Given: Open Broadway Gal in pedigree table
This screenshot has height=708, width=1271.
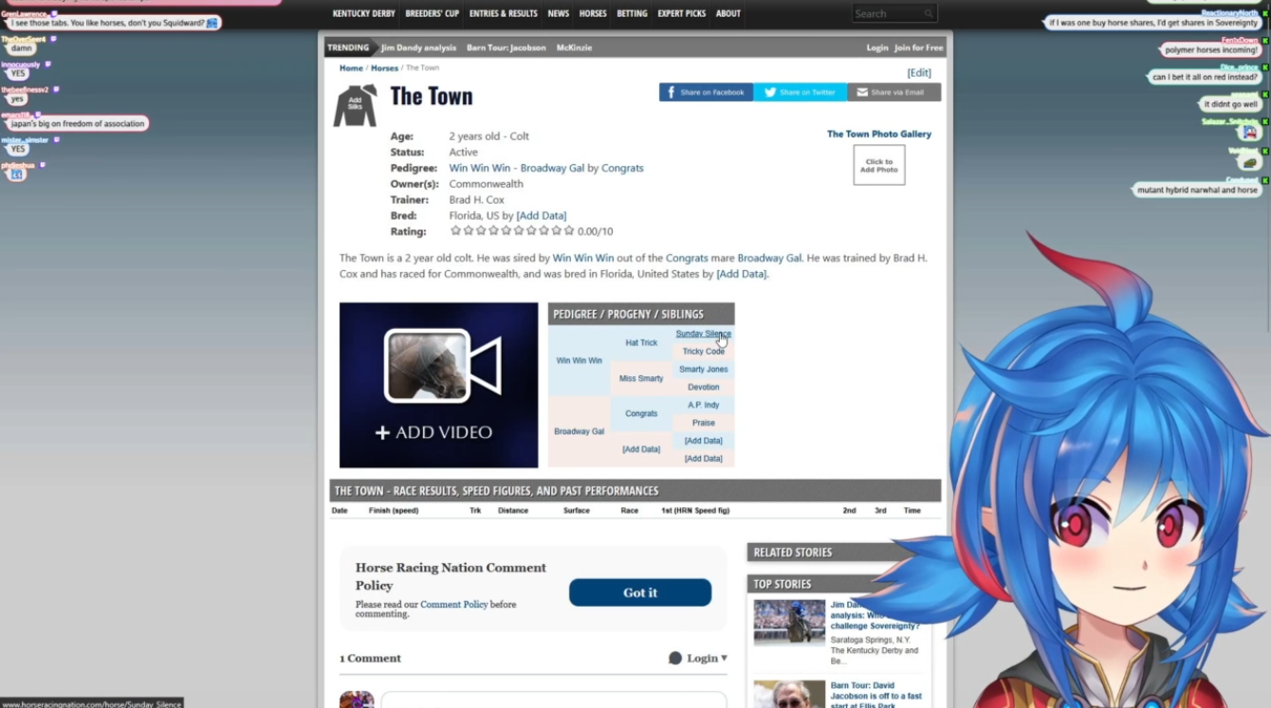Looking at the screenshot, I should pos(579,432).
